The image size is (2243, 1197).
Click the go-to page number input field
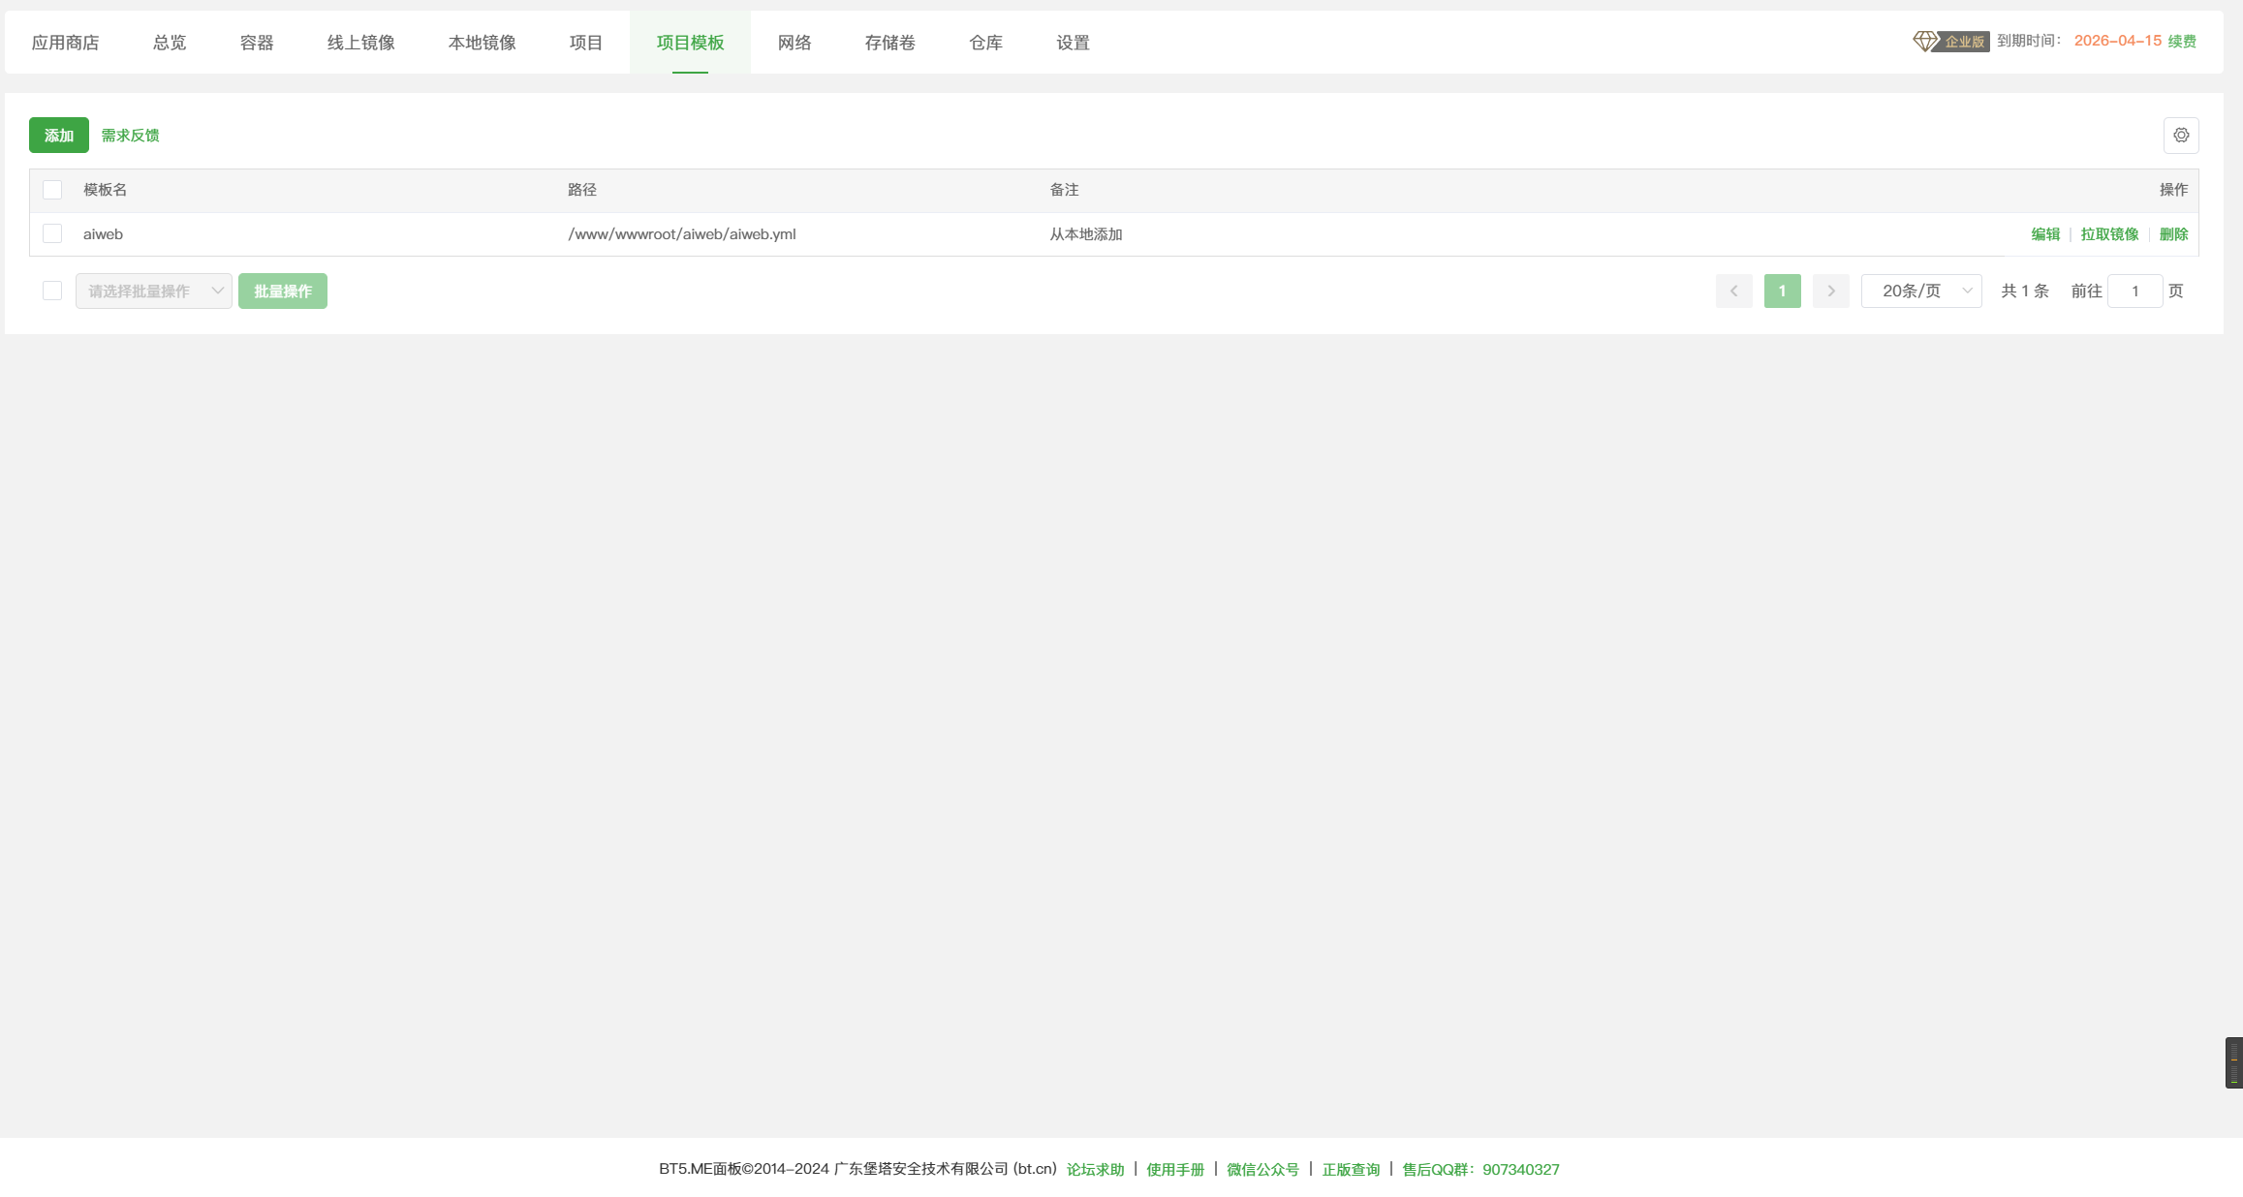pos(2135,291)
